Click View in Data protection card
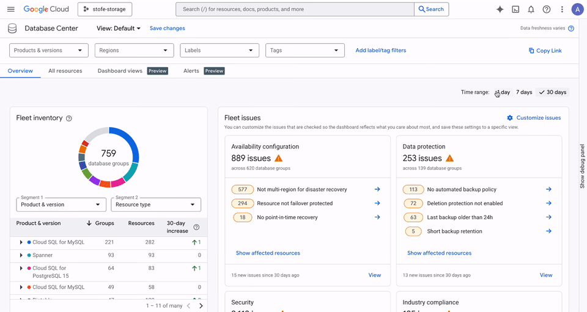 546,275
